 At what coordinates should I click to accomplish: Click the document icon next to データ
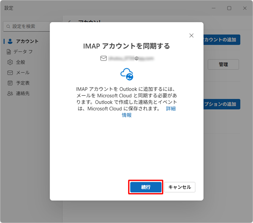[x=9, y=52]
